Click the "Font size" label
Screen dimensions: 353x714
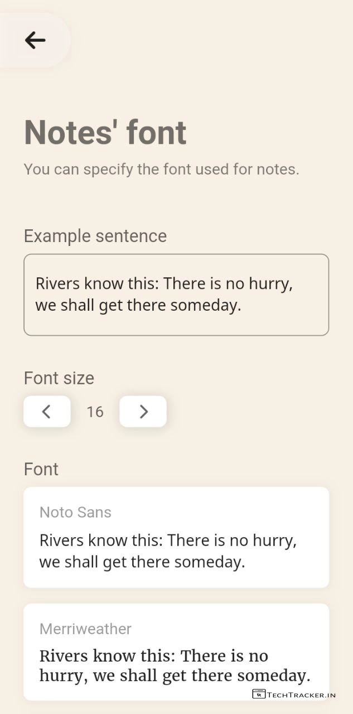point(59,378)
